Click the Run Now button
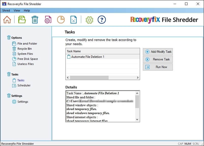 pyautogui.click(x=158, y=67)
